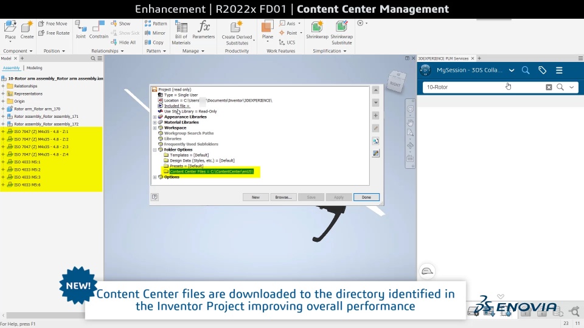Click Create Derived Substitutes
This screenshot has height=328, width=584.
coord(237,33)
